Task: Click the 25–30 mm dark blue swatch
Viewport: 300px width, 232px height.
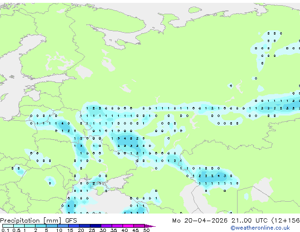Action: coord(96,226)
